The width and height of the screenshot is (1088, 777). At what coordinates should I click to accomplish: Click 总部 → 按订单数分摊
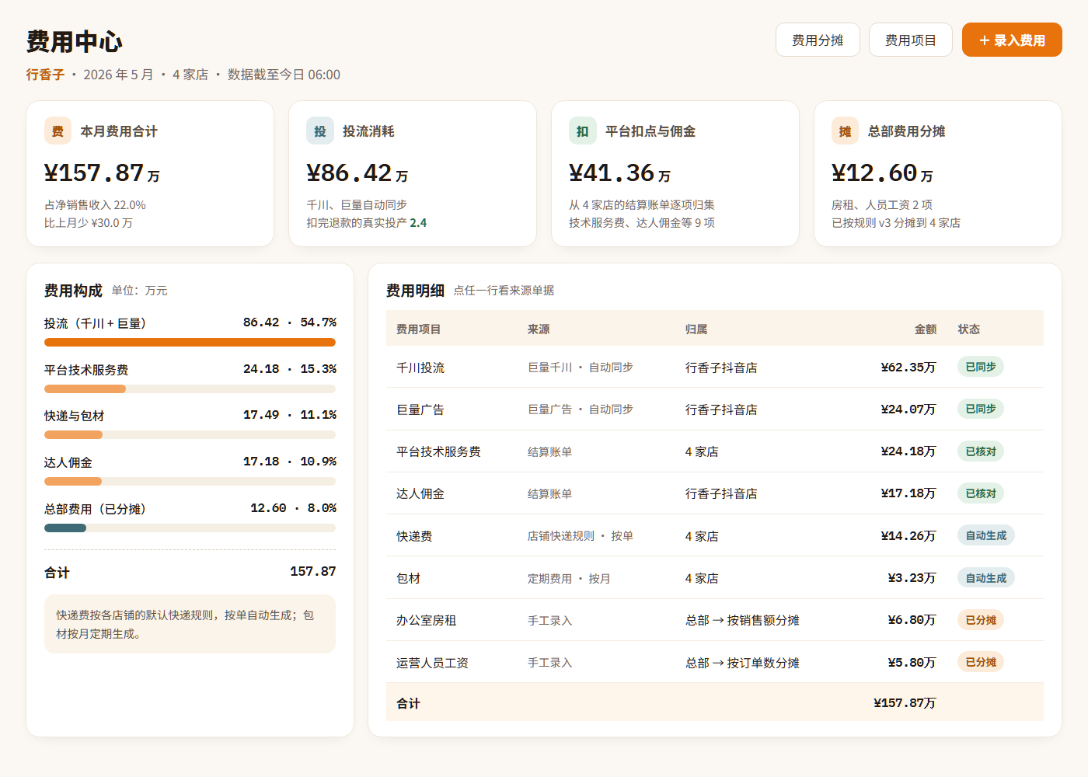pyautogui.click(x=742, y=663)
